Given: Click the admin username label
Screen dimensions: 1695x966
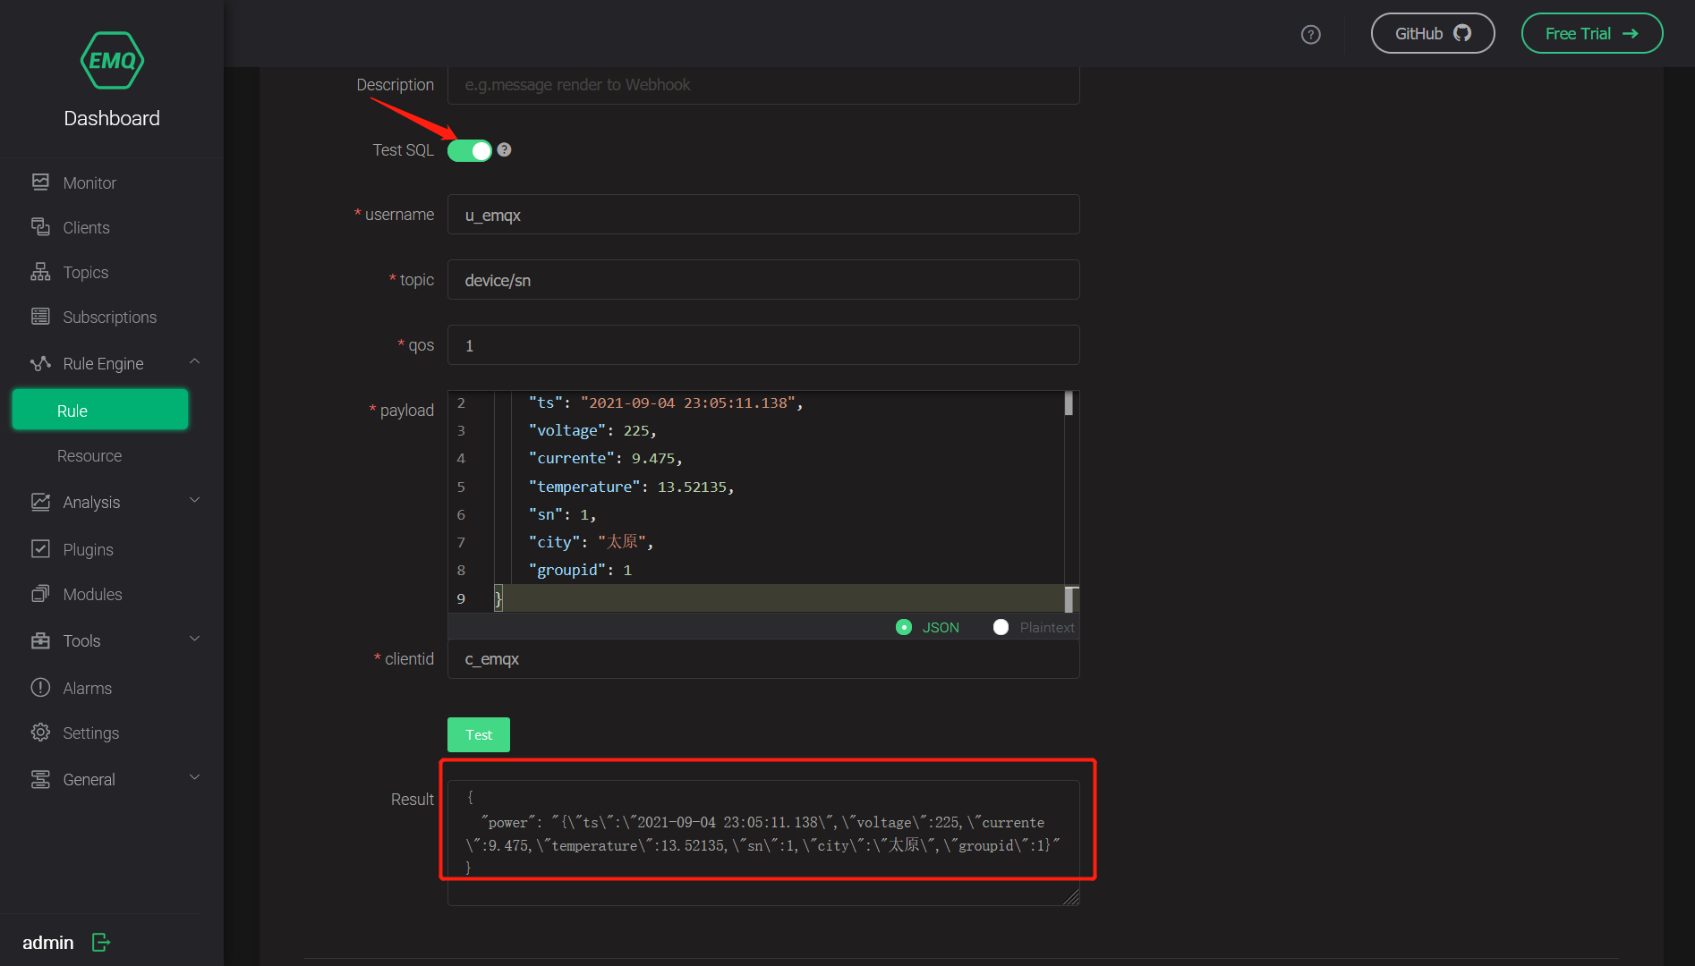Looking at the screenshot, I should tap(48, 943).
